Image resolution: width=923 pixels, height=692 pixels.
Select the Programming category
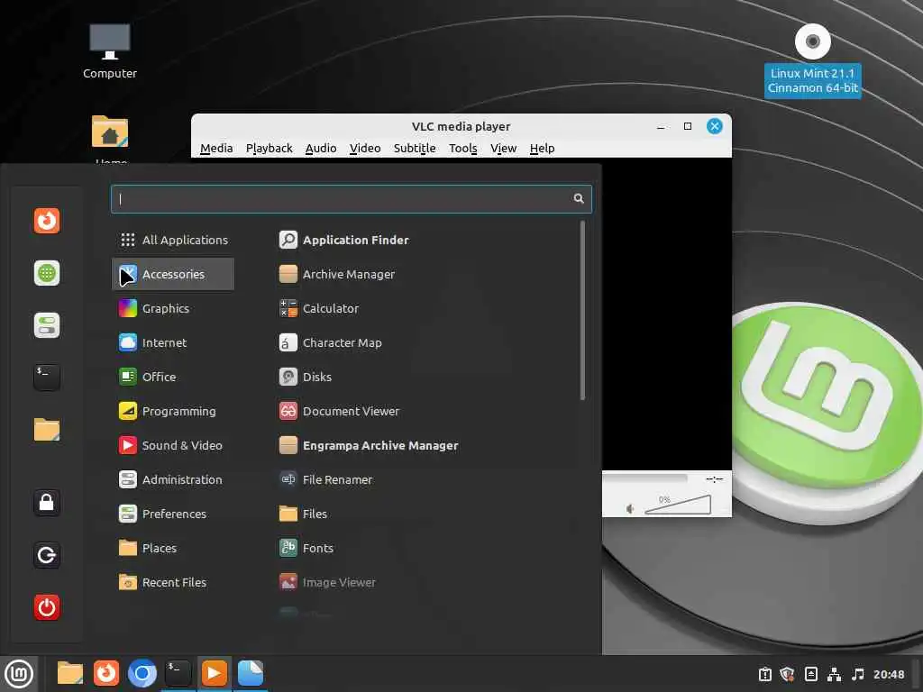(x=173, y=411)
